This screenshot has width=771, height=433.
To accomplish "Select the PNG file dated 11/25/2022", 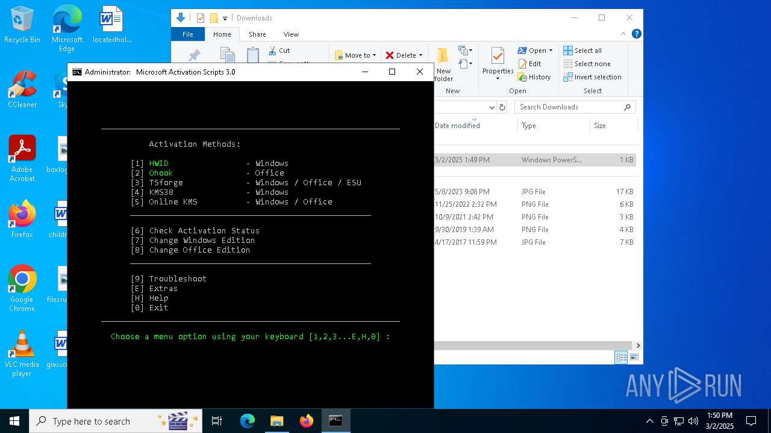I will (x=535, y=204).
